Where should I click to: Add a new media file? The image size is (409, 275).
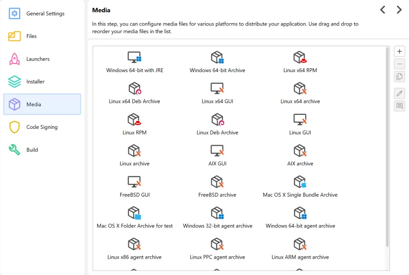[x=399, y=51]
